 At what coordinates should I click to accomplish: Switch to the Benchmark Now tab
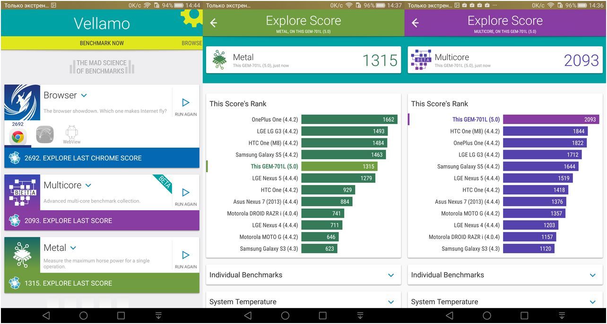coord(102,43)
